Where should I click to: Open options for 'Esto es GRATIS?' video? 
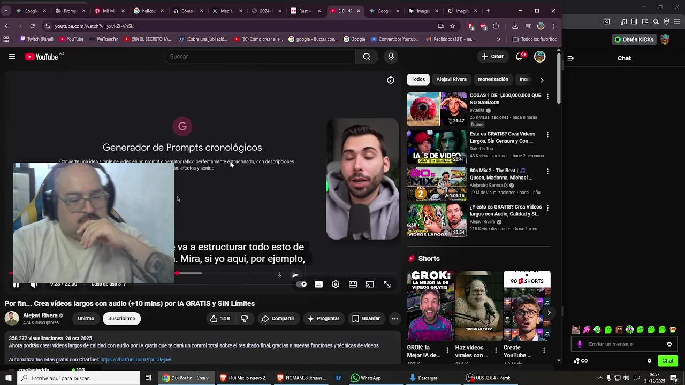[547, 135]
